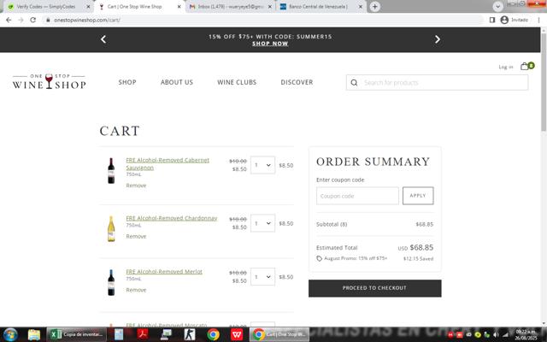This screenshot has width=547, height=342.
Task: Remove the Chardonnay from cart
Action: (136, 236)
